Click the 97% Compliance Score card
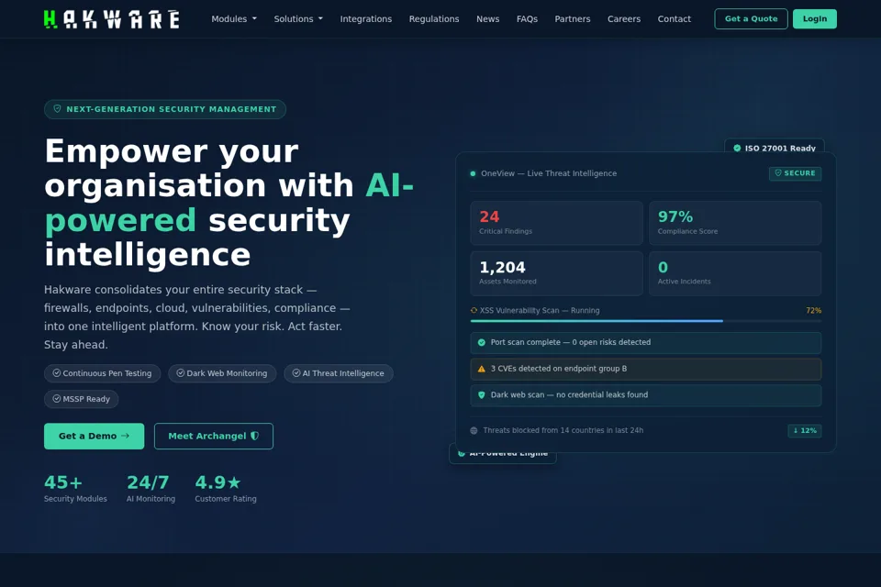The width and height of the screenshot is (881, 587). point(735,223)
